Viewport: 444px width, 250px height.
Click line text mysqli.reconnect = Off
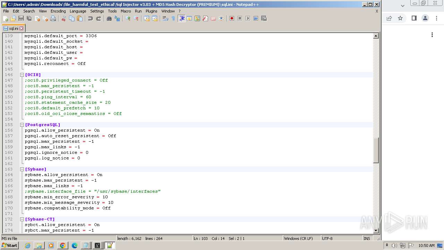point(55,64)
